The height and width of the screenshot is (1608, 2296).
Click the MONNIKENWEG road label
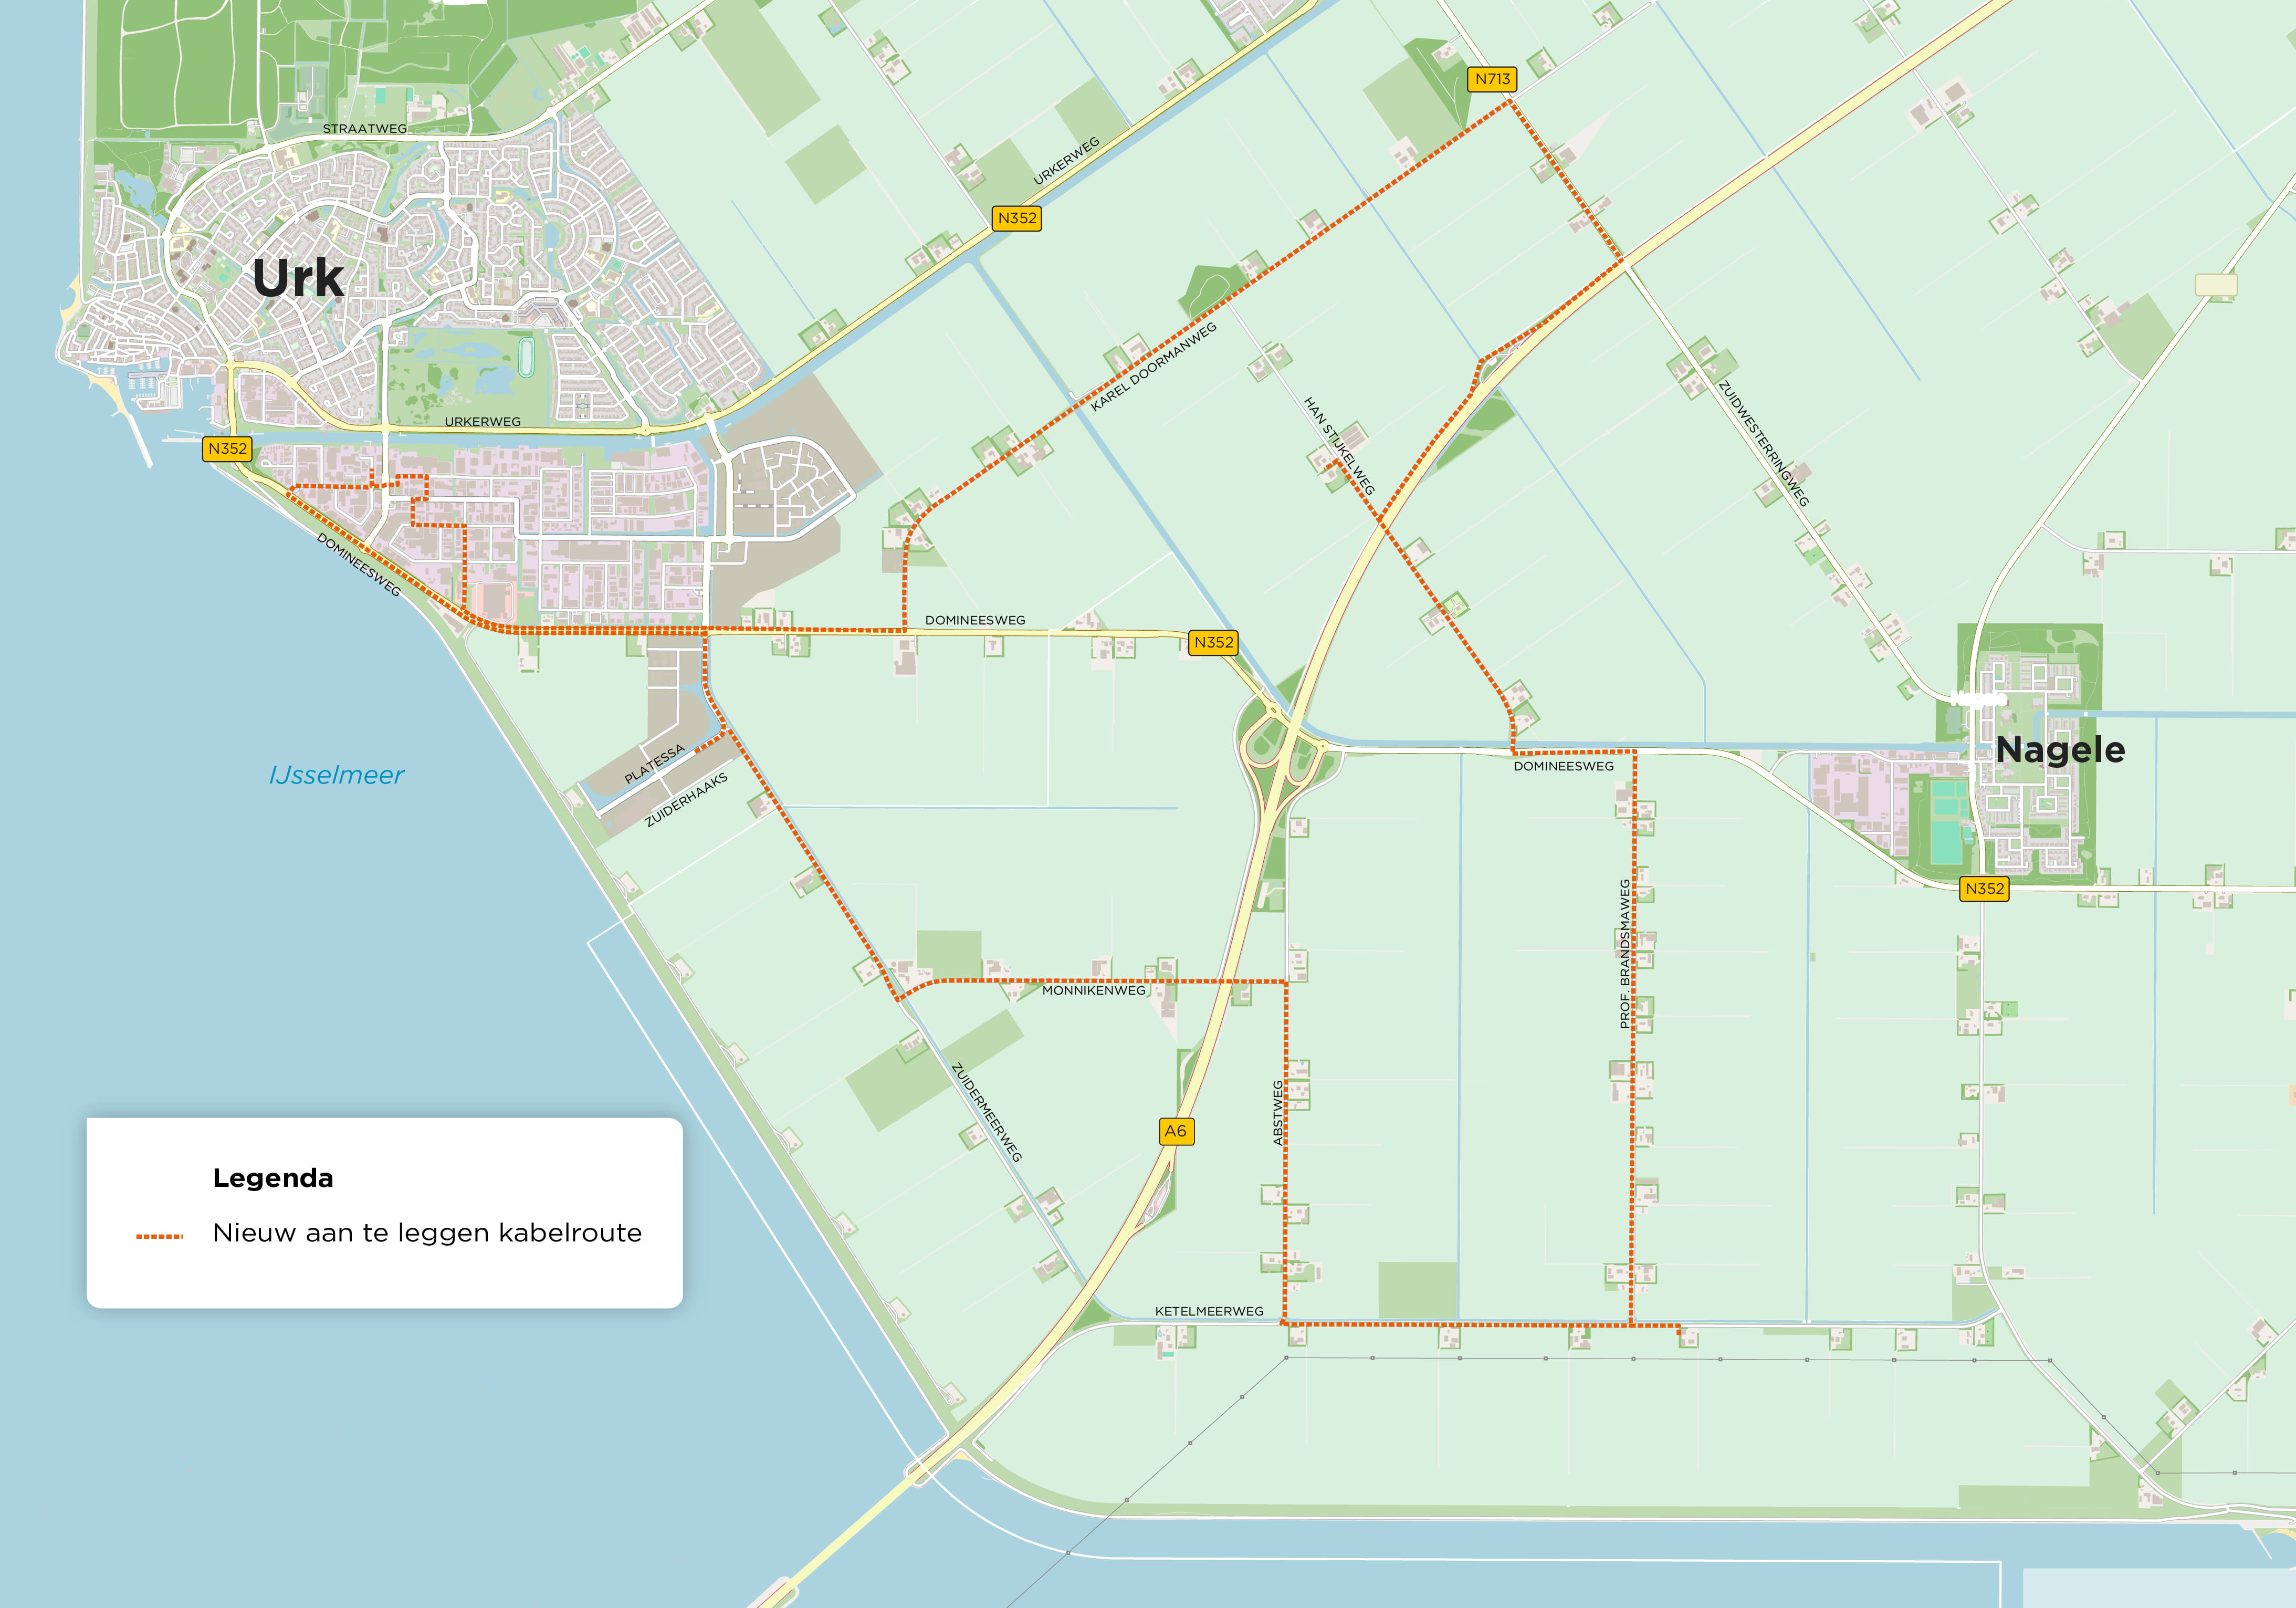pyautogui.click(x=1094, y=991)
